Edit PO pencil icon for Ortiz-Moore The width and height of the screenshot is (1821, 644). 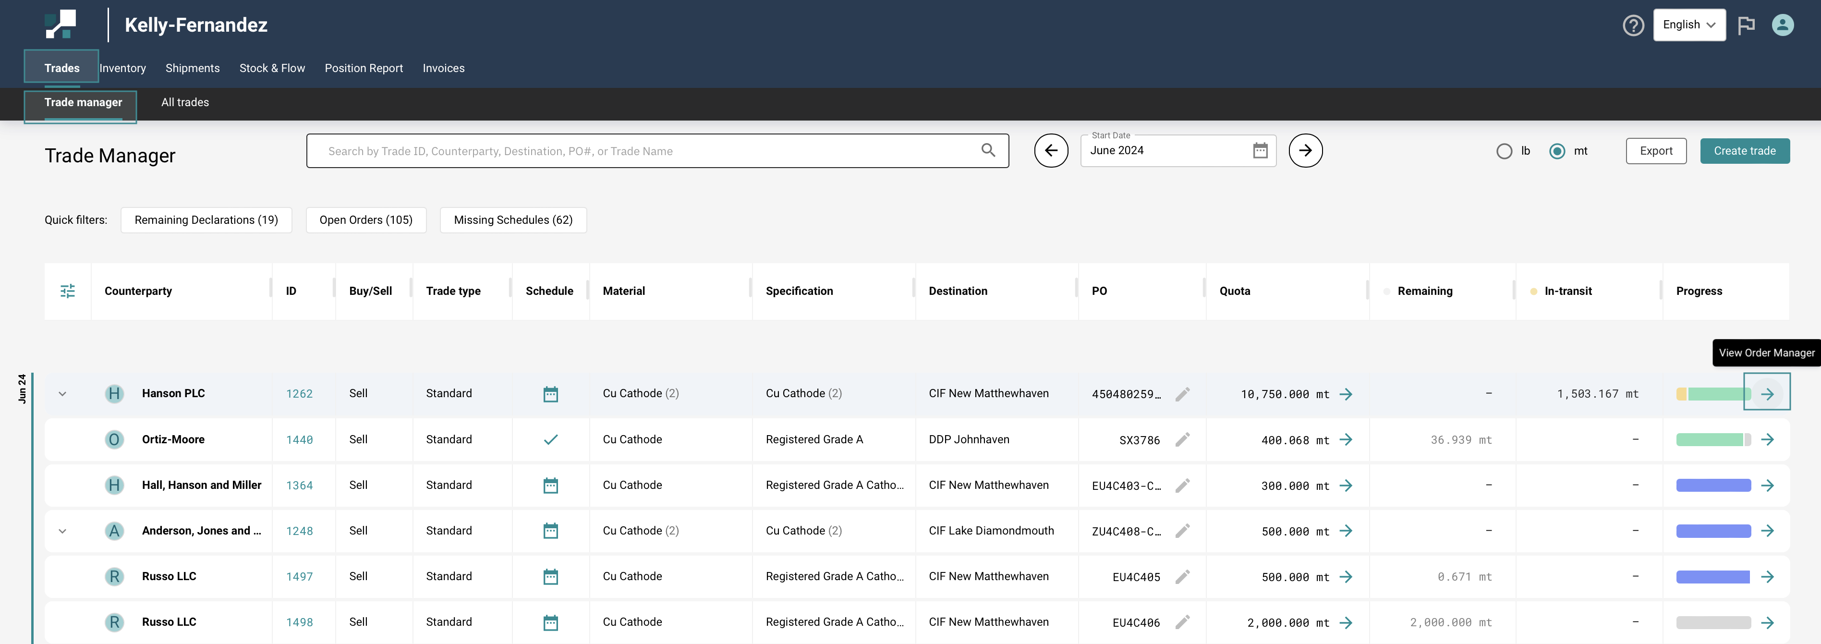[x=1182, y=440]
